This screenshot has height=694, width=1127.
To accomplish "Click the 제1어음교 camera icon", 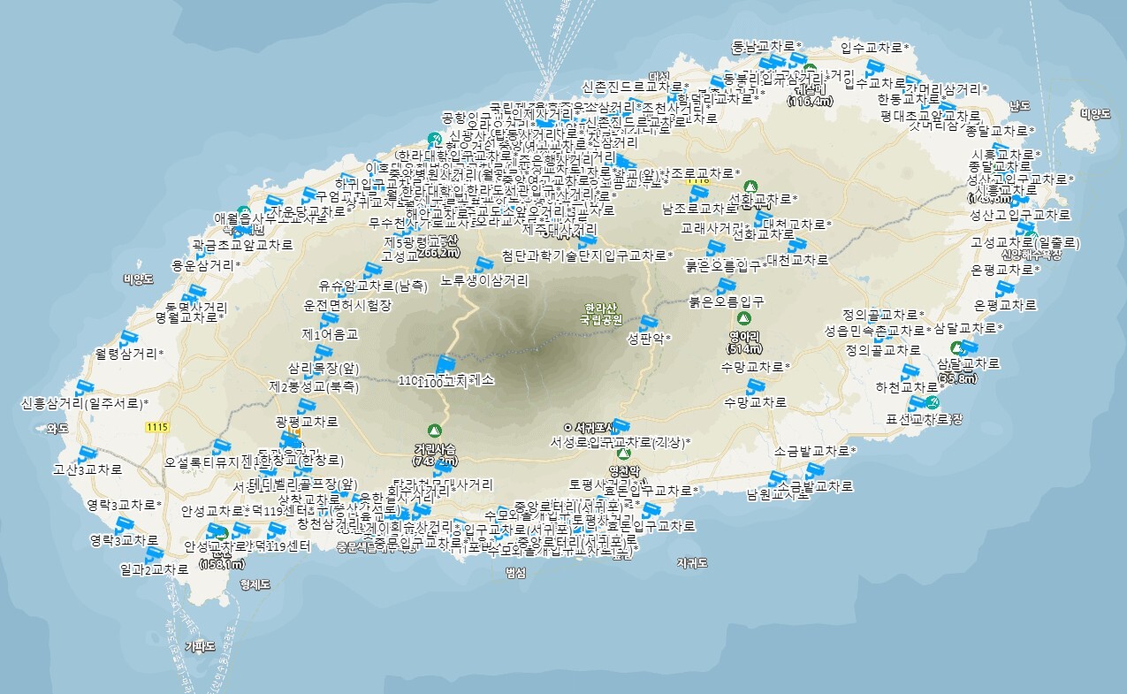I will (328, 319).
